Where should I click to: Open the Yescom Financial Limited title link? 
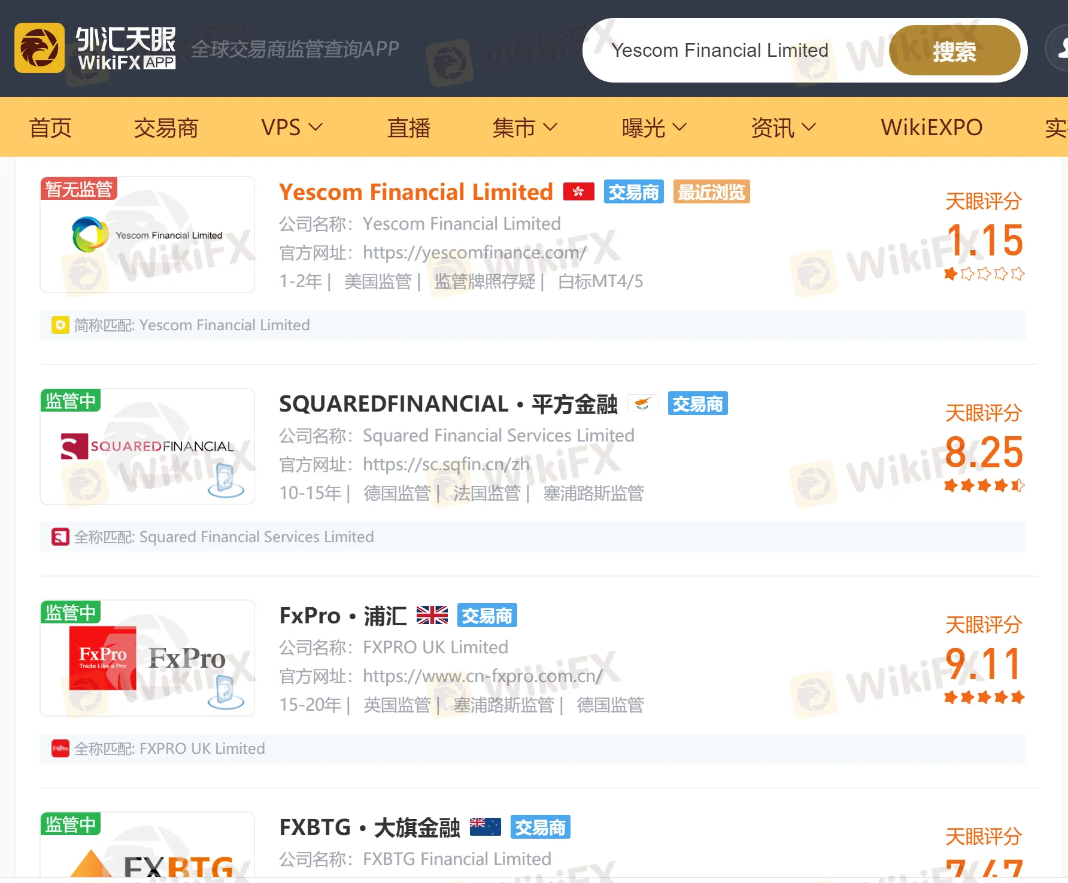coord(415,192)
